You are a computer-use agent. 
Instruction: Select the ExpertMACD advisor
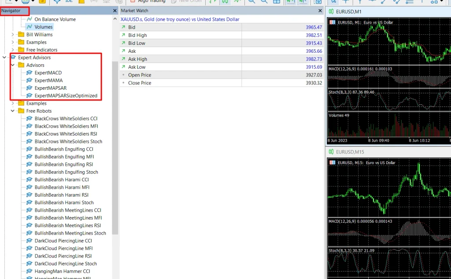pyautogui.click(x=48, y=73)
